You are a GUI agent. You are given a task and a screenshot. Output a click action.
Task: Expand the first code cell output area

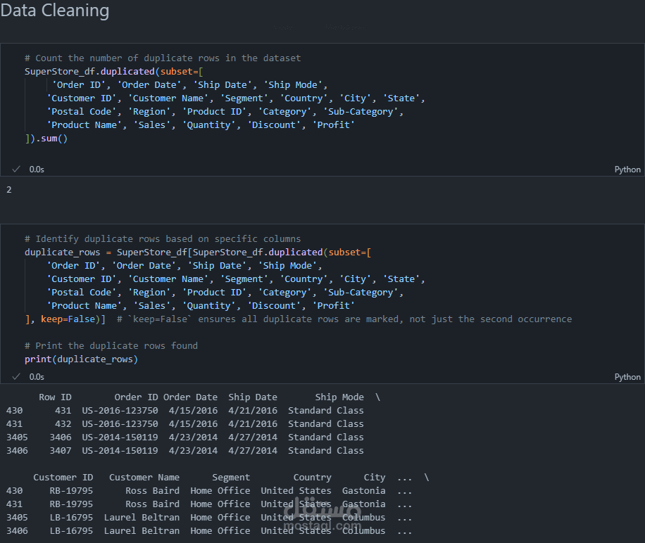[x=6, y=189]
